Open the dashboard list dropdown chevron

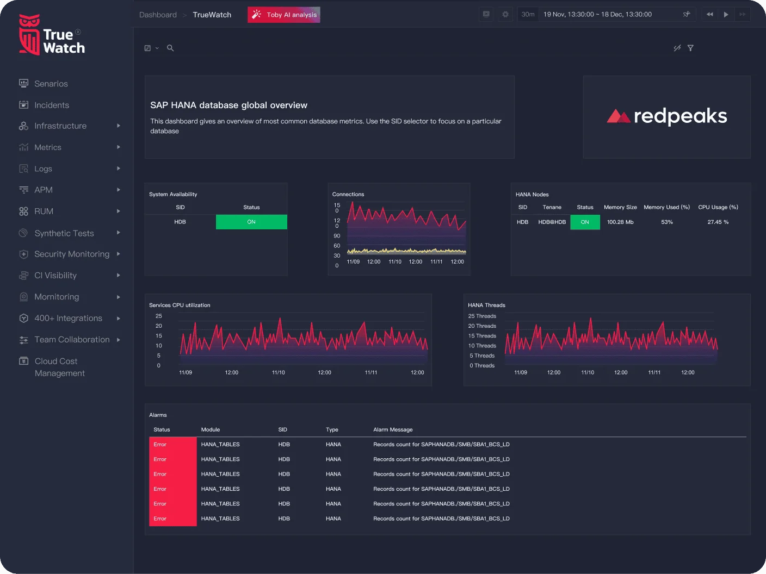pos(157,48)
